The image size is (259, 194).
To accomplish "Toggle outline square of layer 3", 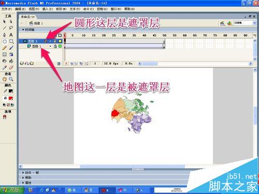I will coord(60,41).
